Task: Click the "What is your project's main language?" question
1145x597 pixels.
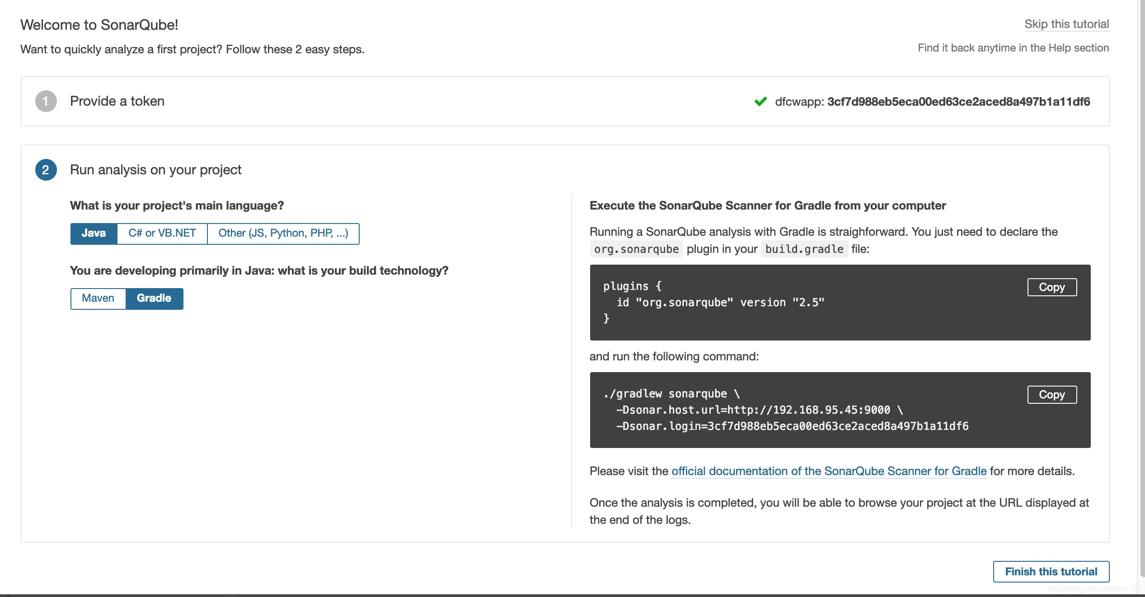Action: click(177, 205)
